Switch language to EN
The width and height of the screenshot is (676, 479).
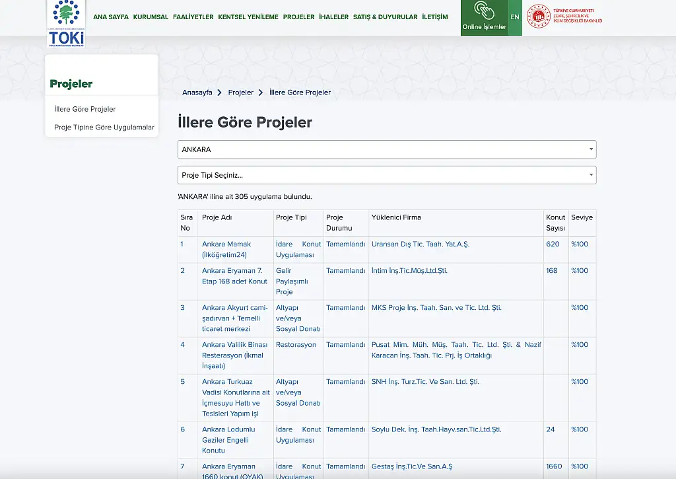pos(515,17)
